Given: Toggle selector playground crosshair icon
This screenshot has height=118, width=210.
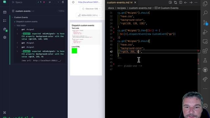Looking at the screenshot, I should tap(73, 2).
